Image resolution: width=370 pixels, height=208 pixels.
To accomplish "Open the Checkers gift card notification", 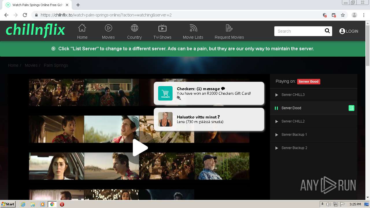I will [x=209, y=93].
